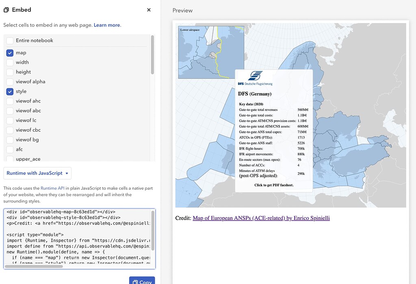Check the upper_ace cell checkbox

tap(10, 159)
